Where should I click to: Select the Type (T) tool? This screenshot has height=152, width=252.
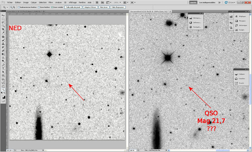3,68
